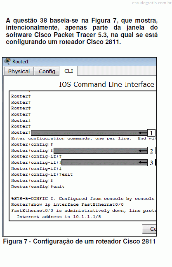Viewport: 172px width, 267px height.
Task: Click 'FastEthernet0/0 is administratively down' line
Action: [x=84, y=211]
